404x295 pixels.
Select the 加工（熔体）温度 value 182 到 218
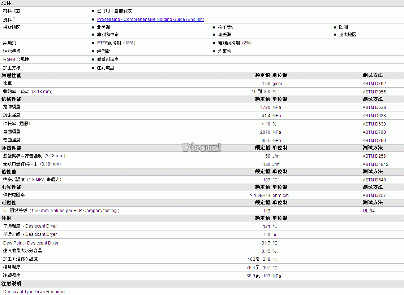259,259
